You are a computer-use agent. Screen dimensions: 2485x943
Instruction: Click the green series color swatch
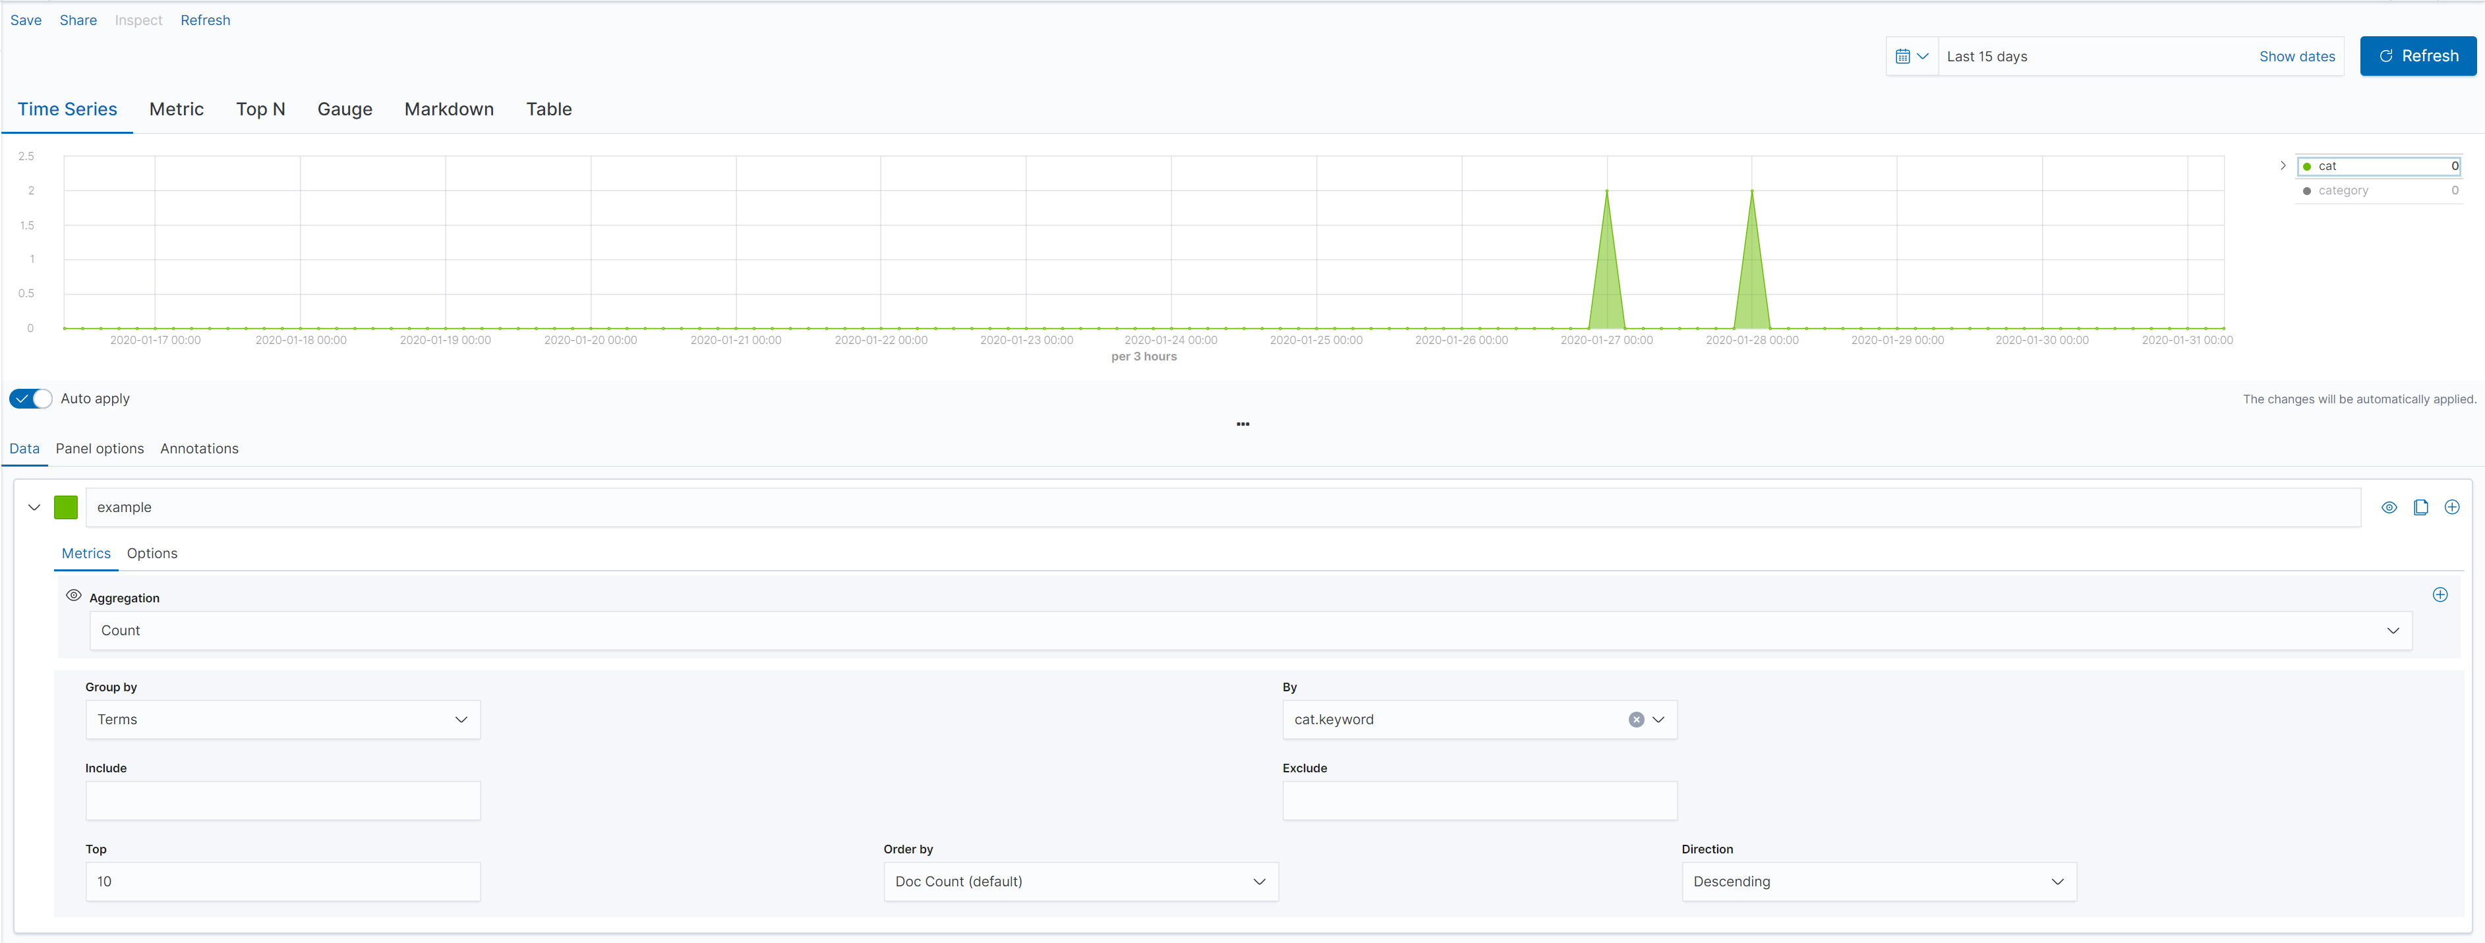[66, 507]
